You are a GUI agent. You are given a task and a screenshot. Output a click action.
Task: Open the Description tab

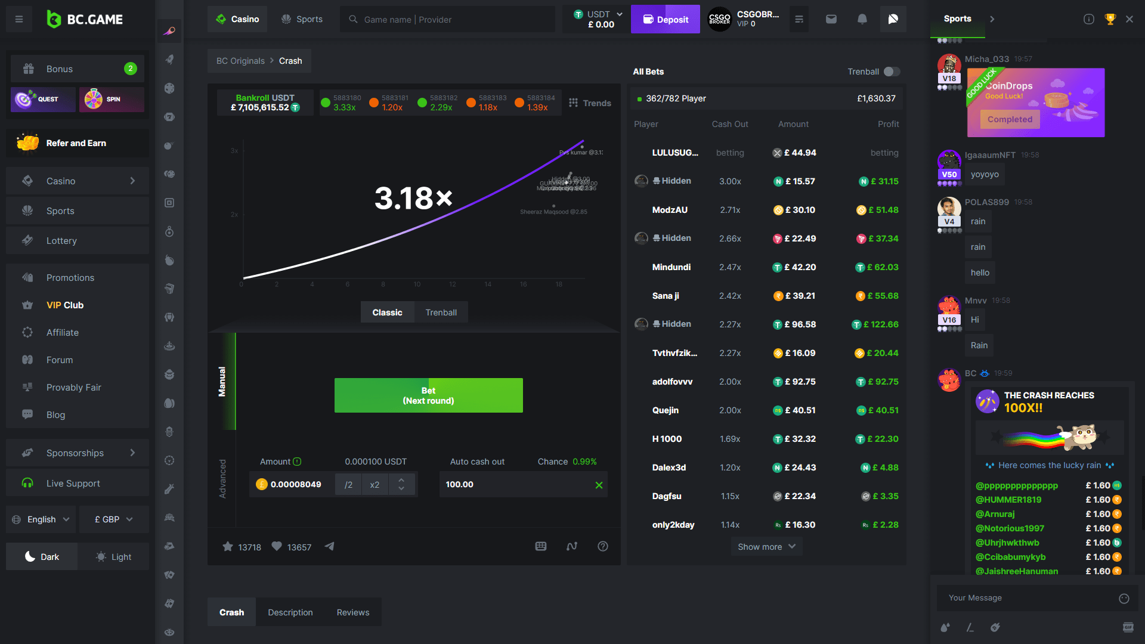(x=290, y=612)
